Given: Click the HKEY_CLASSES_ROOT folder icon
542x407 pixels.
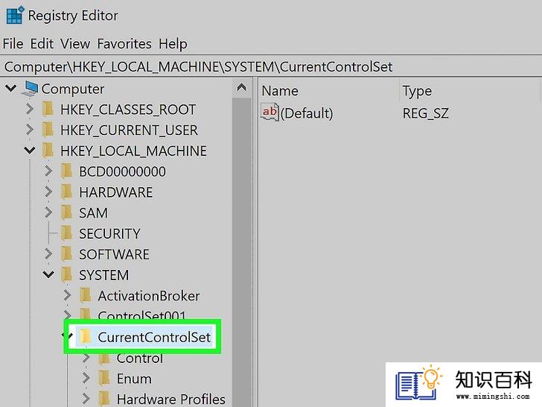Looking at the screenshot, I should [48, 110].
